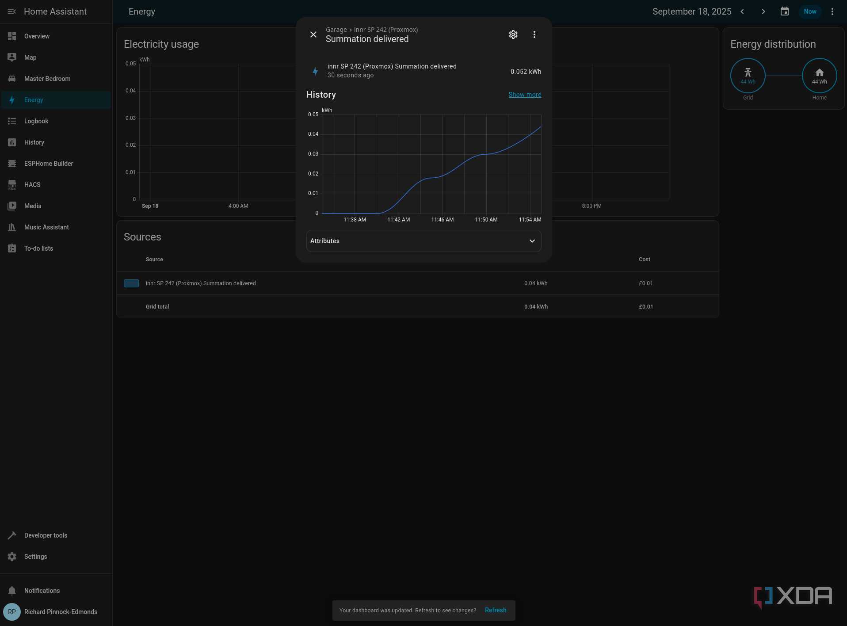
Task: Click the blue color swatch for innr SP 242 source
Action: click(131, 283)
